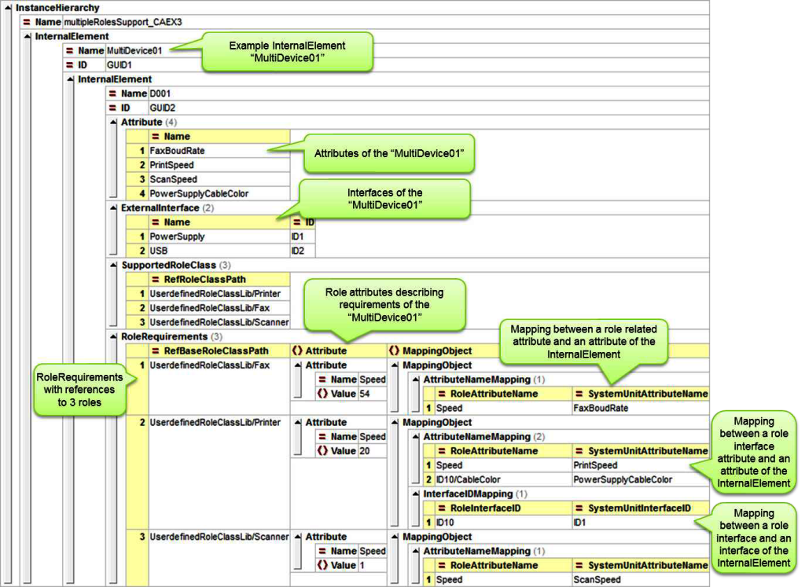The height and width of the screenshot is (587, 805).
Task: Click the equals icon in SystemUnitInterfaceID header
Action: point(579,508)
